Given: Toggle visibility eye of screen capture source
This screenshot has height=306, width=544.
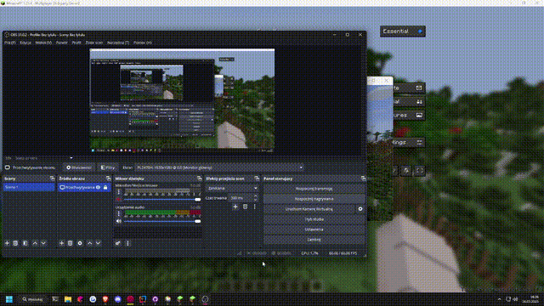Looking at the screenshot, I should click(99, 187).
